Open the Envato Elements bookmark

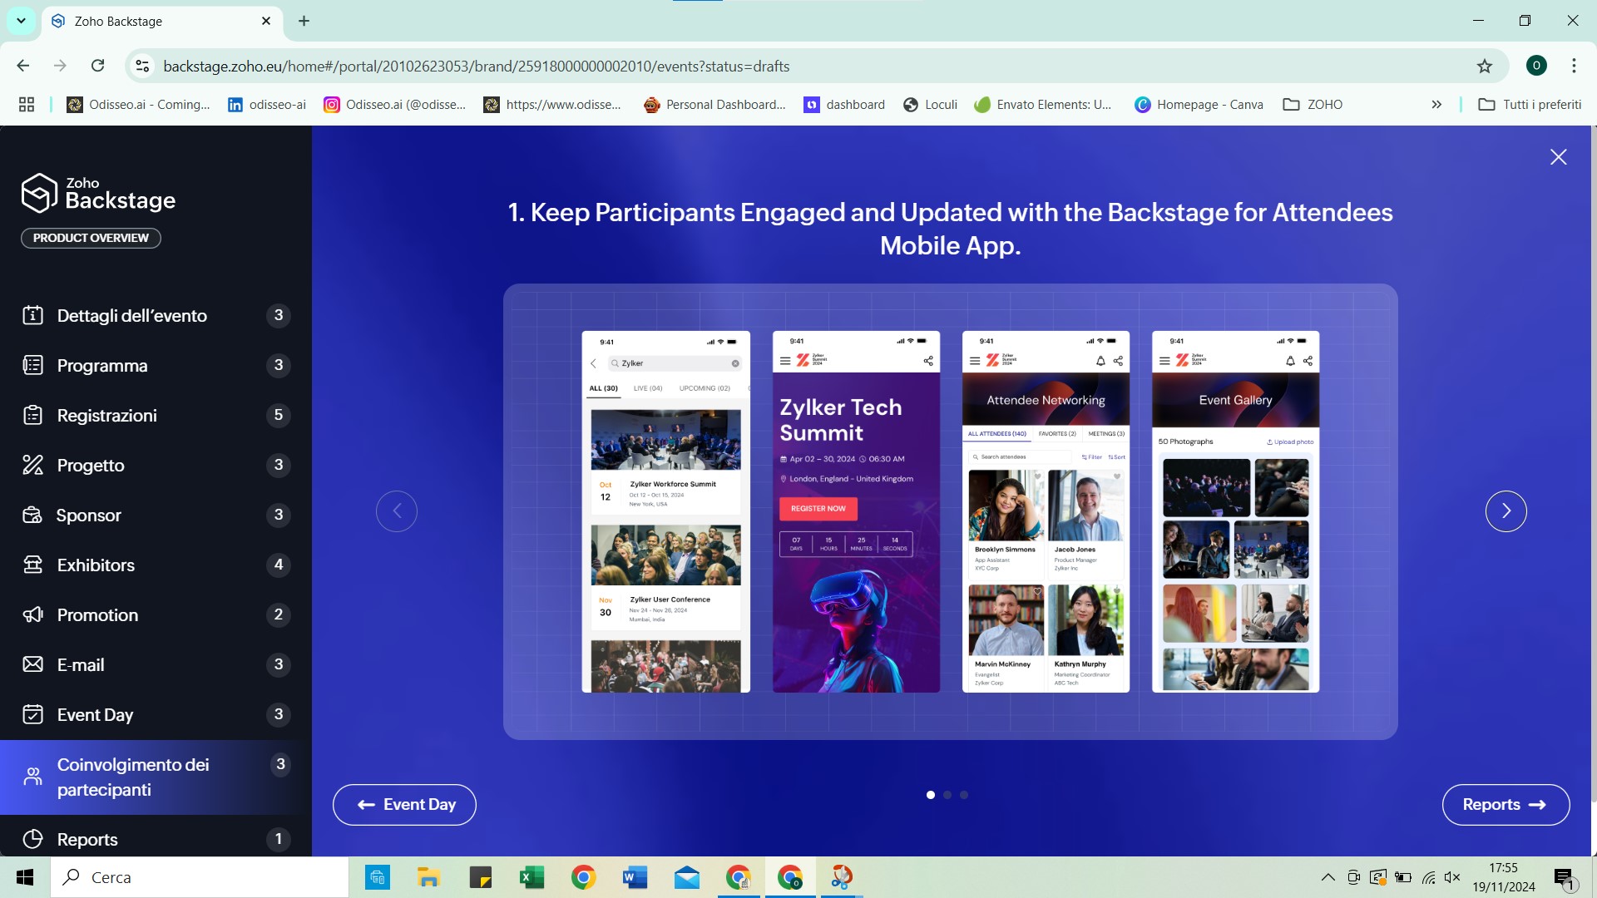point(1043,104)
